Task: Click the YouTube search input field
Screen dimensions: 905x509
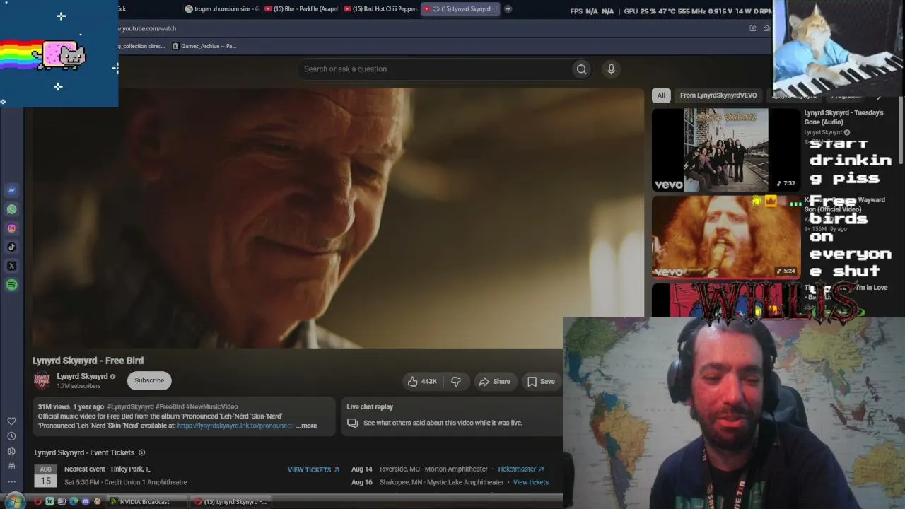Action: (436, 69)
